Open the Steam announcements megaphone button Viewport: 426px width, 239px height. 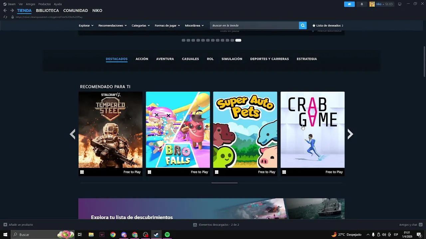tap(349, 4)
